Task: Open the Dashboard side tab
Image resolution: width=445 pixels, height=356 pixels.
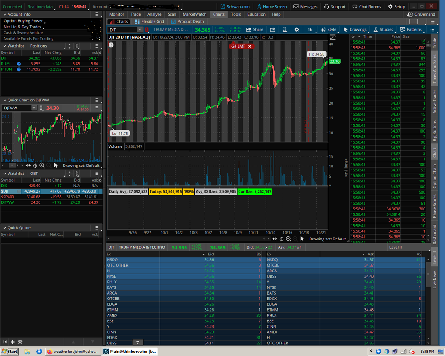Action: 434,235
